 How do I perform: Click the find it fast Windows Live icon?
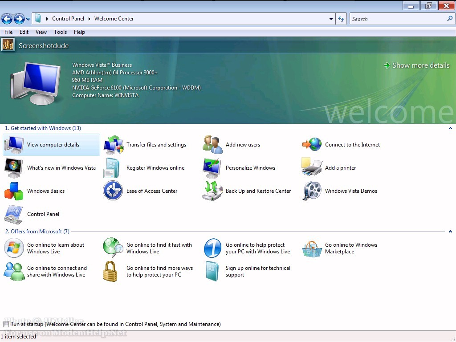114,248
